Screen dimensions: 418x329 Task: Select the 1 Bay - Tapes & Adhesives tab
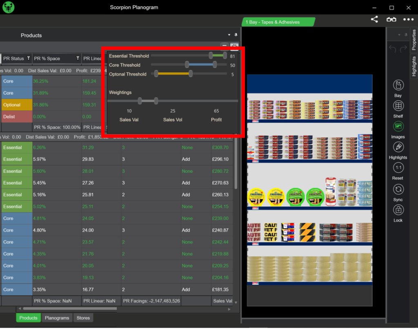click(x=278, y=22)
